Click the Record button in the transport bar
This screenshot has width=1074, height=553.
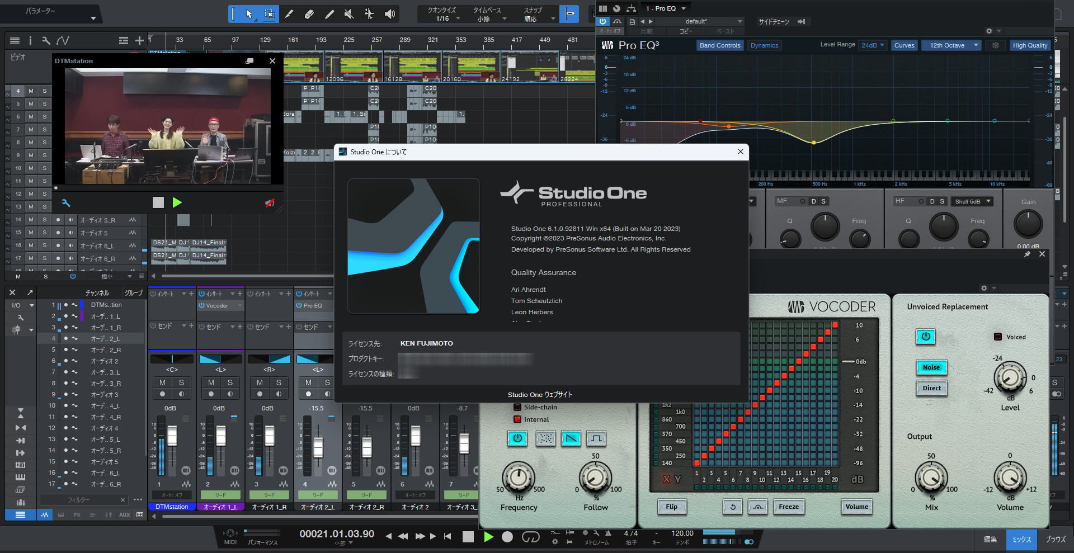507,537
